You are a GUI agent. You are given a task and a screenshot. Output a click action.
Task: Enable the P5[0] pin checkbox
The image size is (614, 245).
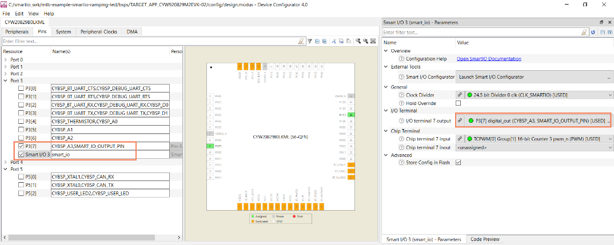coord(21,176)
